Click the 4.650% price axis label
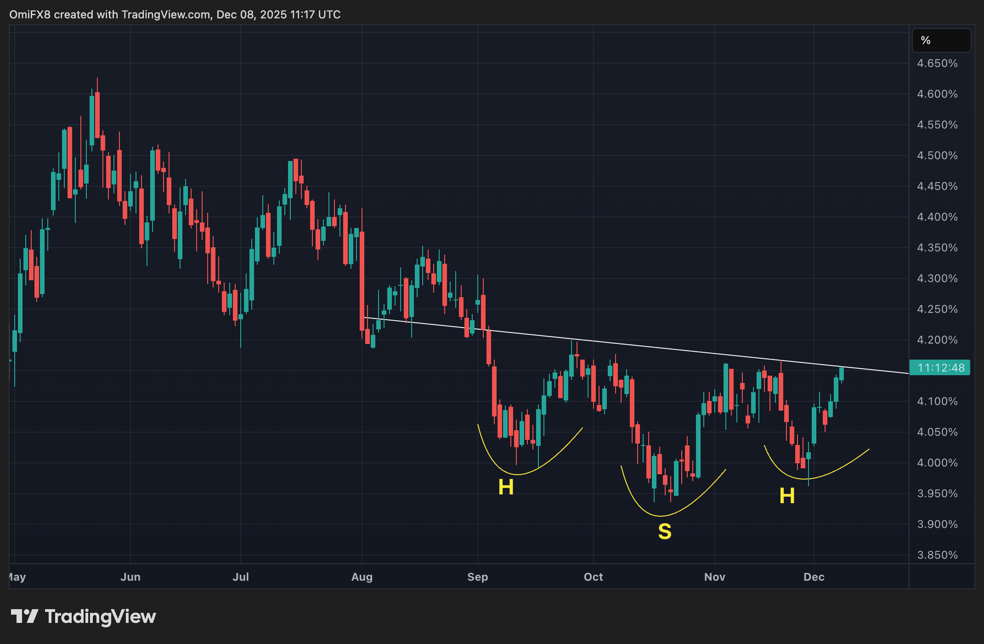Image resolution: width=984 pixels, height=644 pixels. click(937, 63)
